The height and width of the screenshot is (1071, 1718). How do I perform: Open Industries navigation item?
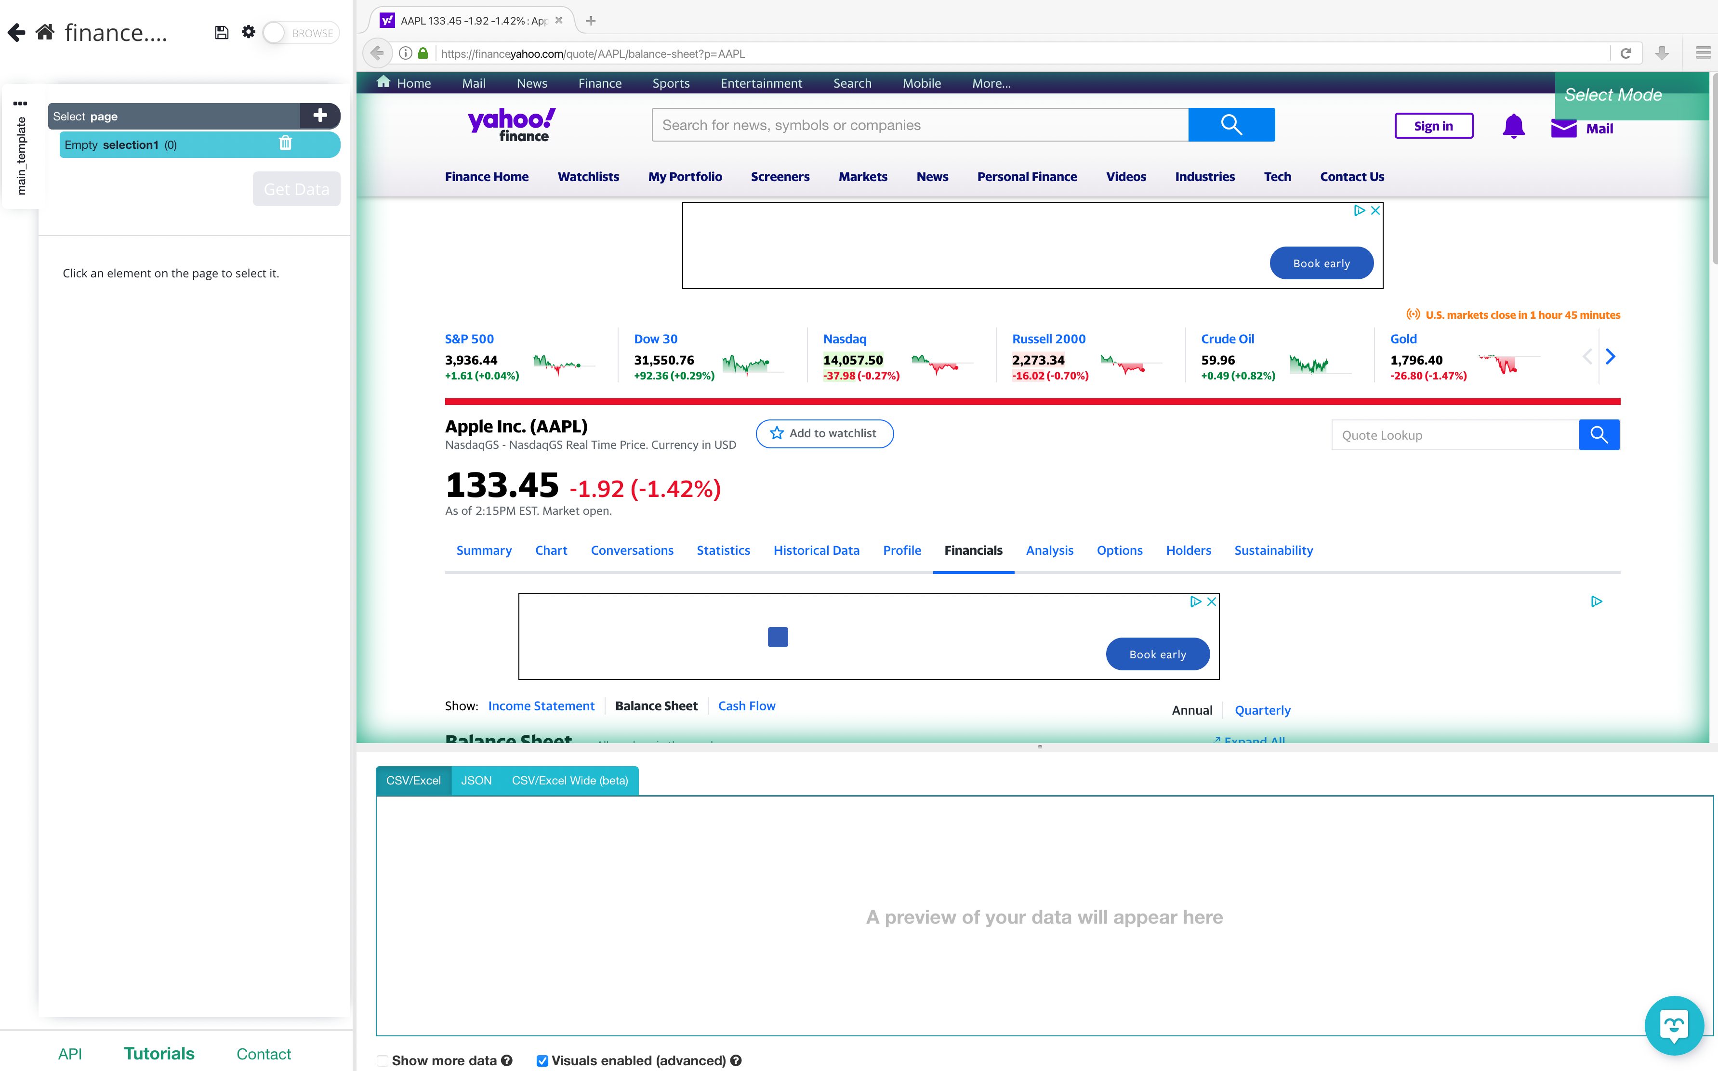[1204, 176]
